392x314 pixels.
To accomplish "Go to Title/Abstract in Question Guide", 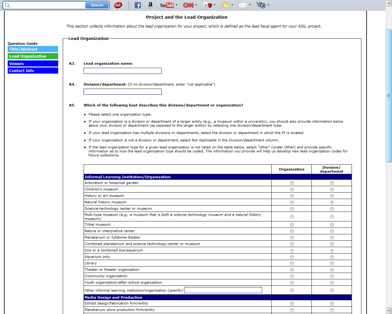I will click(33, 49).
